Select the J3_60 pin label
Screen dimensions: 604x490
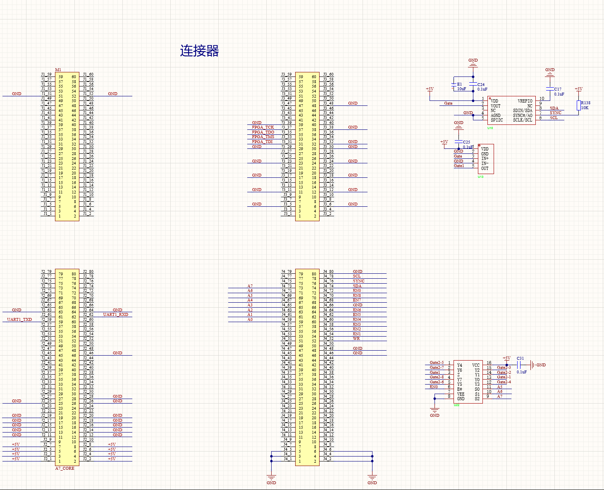(328, 75)
